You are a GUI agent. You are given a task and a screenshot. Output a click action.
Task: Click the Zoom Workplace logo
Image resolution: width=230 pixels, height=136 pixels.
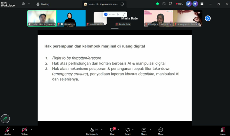point(8,4)
